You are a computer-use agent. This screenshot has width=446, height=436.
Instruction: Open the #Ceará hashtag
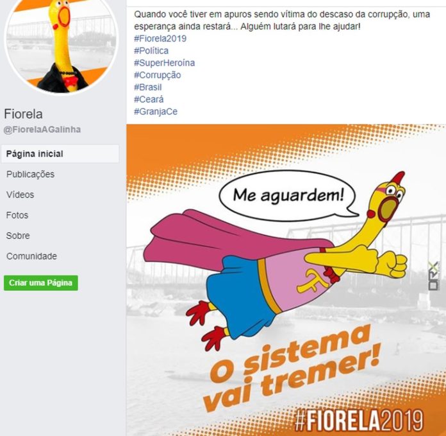pos(149,99)
